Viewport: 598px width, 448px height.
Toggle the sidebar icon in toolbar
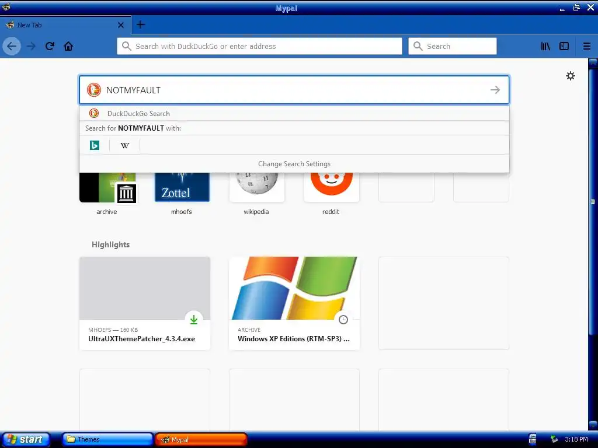(564, 46)
